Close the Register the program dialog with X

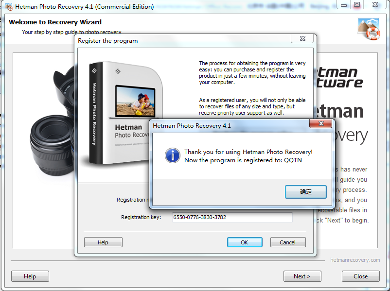(301, 39)
